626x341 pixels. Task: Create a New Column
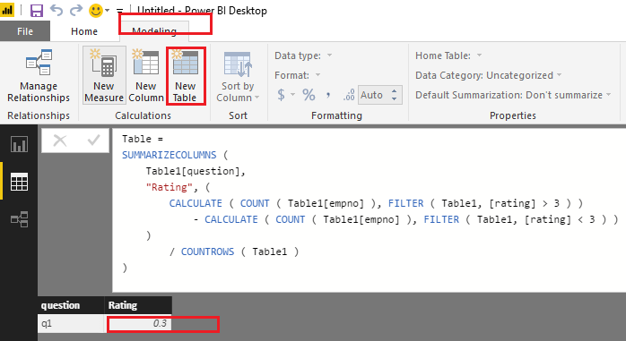tap(145, 76)
